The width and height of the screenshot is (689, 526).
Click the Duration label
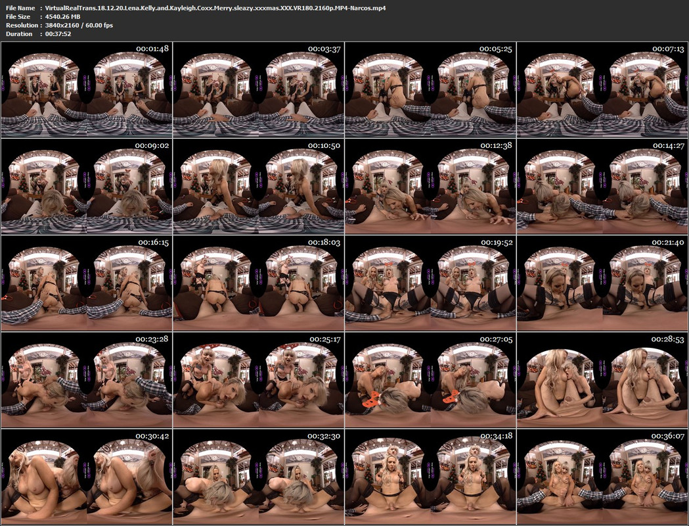click(19, 34)
